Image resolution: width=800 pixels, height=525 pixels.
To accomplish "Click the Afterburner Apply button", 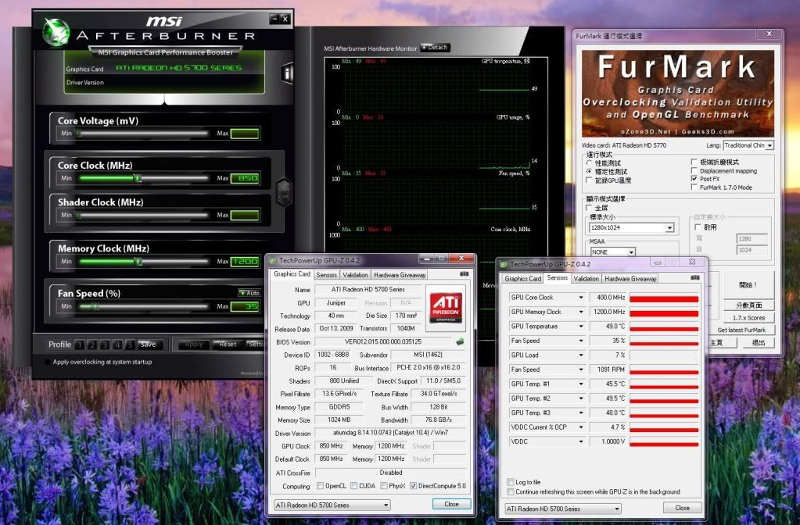I will (x=194, y=345).
